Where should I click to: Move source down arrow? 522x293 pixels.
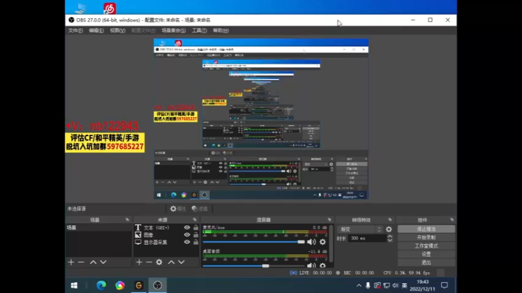coord(181,262)
